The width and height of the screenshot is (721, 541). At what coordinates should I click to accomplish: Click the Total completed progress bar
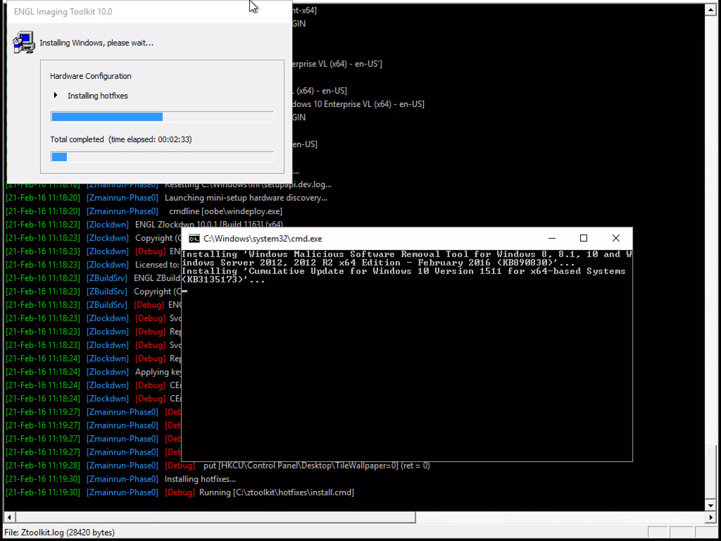(162, 157)
